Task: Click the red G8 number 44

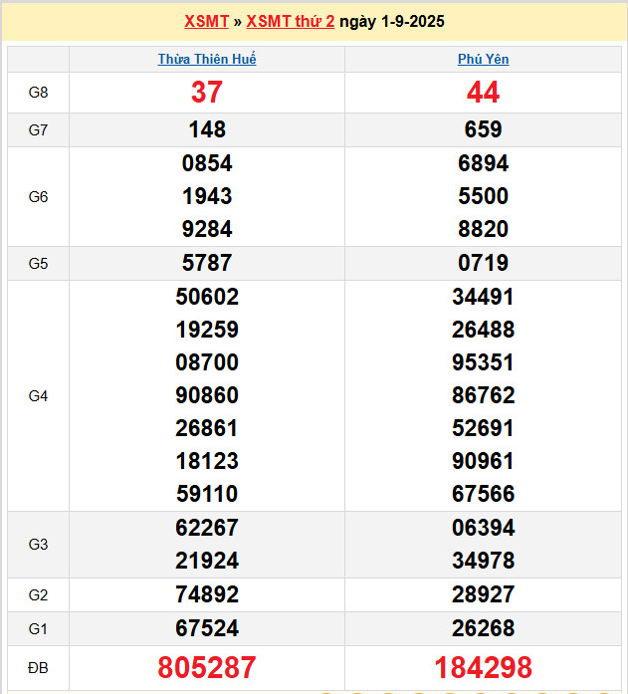Action: pyautogui.click(x=483, y=92)
